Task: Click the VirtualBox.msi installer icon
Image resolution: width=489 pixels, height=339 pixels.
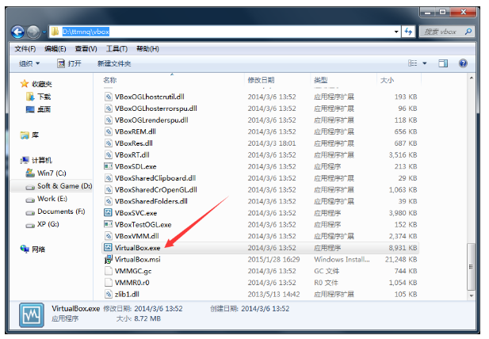Action: [108, 259]
